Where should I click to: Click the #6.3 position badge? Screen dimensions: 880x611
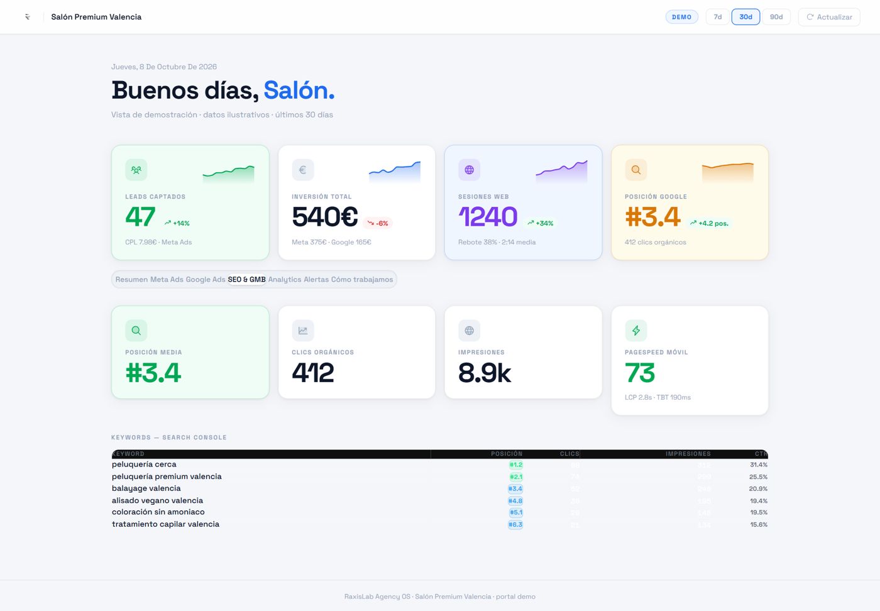pos(515,525)
